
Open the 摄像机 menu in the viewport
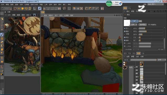pyautogui.click(x=51, y=15)
